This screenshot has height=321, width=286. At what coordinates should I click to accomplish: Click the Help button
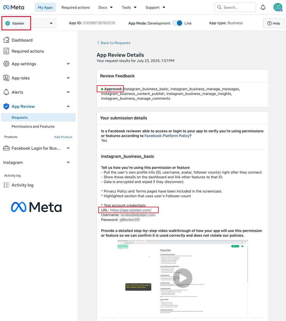coord(274,23)
